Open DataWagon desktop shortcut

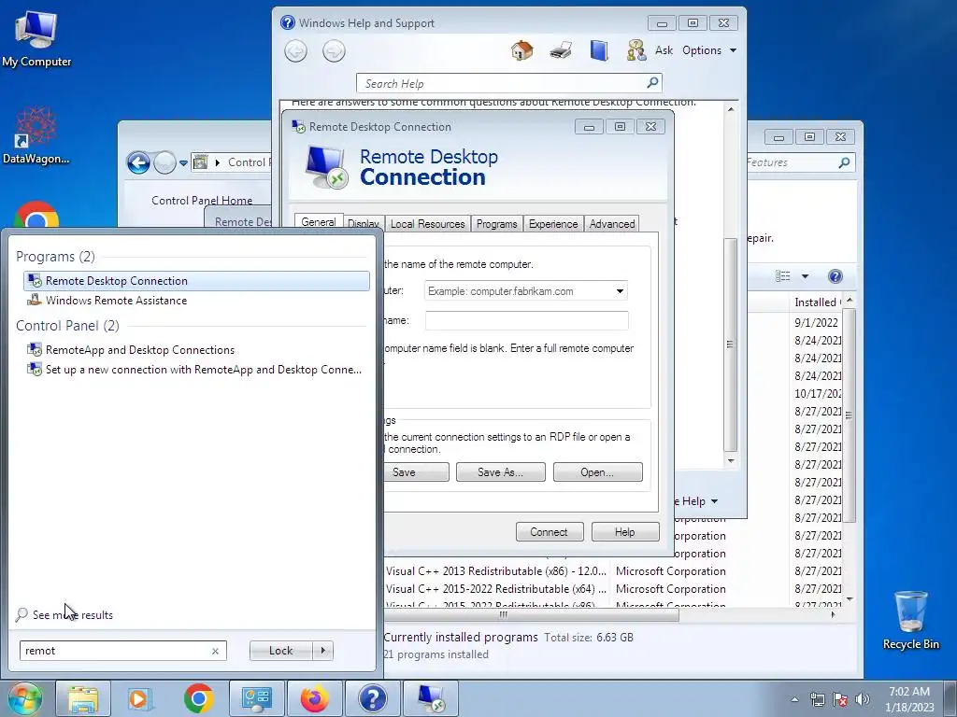click(x=36, y=135)
